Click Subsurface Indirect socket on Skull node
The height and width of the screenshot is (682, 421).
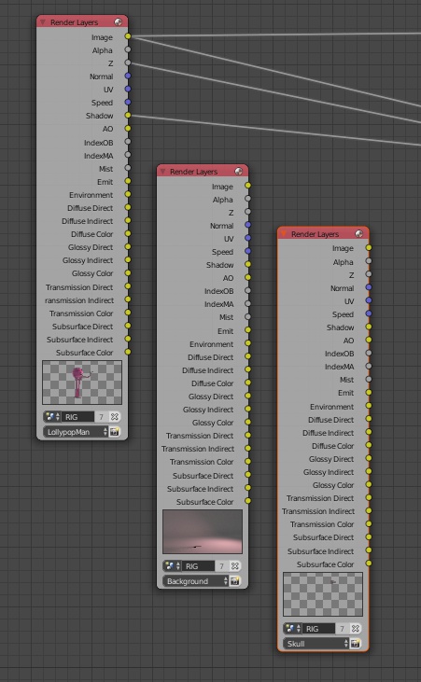coord(369,550)
